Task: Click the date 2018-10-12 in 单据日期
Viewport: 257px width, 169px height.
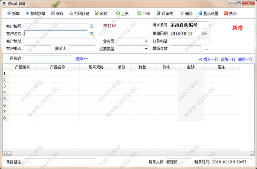Action: click(x=182, y=34)
